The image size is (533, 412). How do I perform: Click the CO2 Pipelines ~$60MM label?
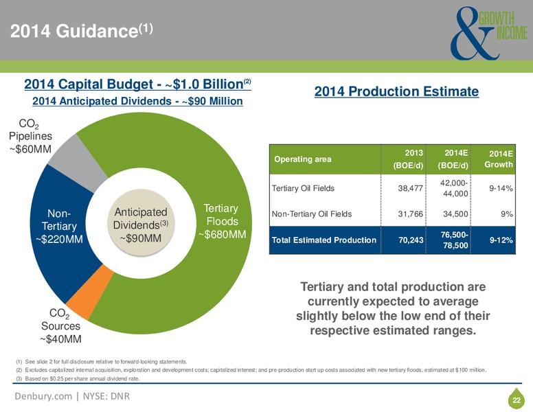tap(30, 136)
